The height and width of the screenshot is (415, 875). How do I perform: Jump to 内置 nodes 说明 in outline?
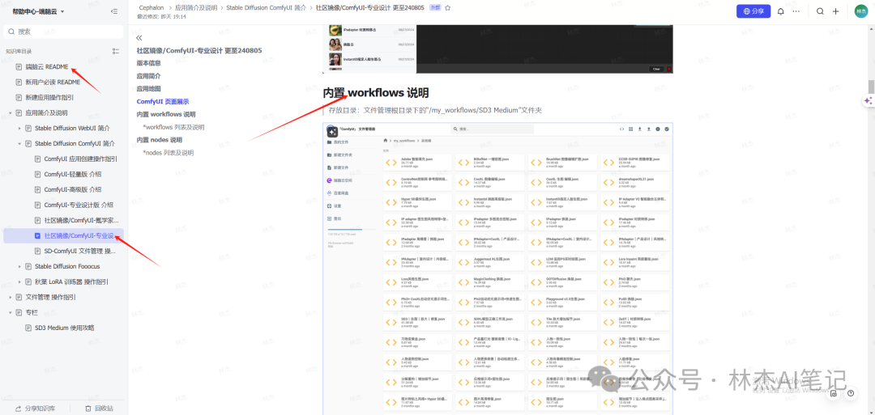click(160, 140)
